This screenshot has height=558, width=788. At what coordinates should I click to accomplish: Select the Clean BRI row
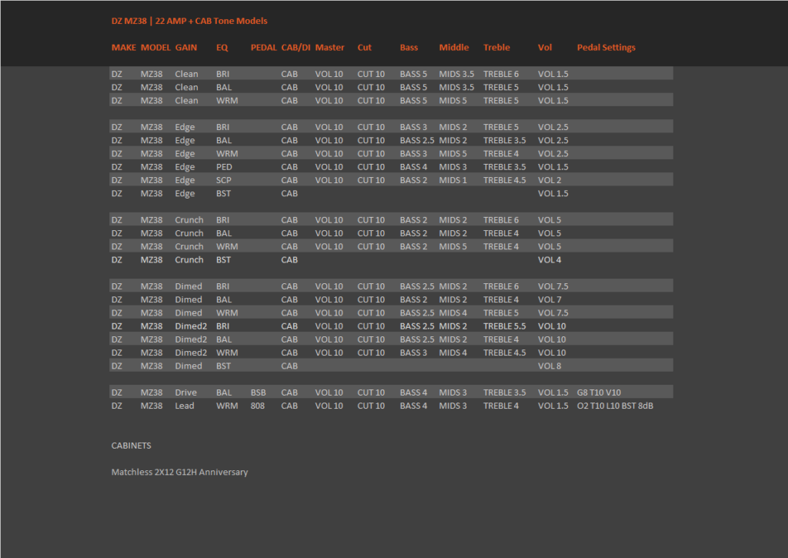[391, 73]
